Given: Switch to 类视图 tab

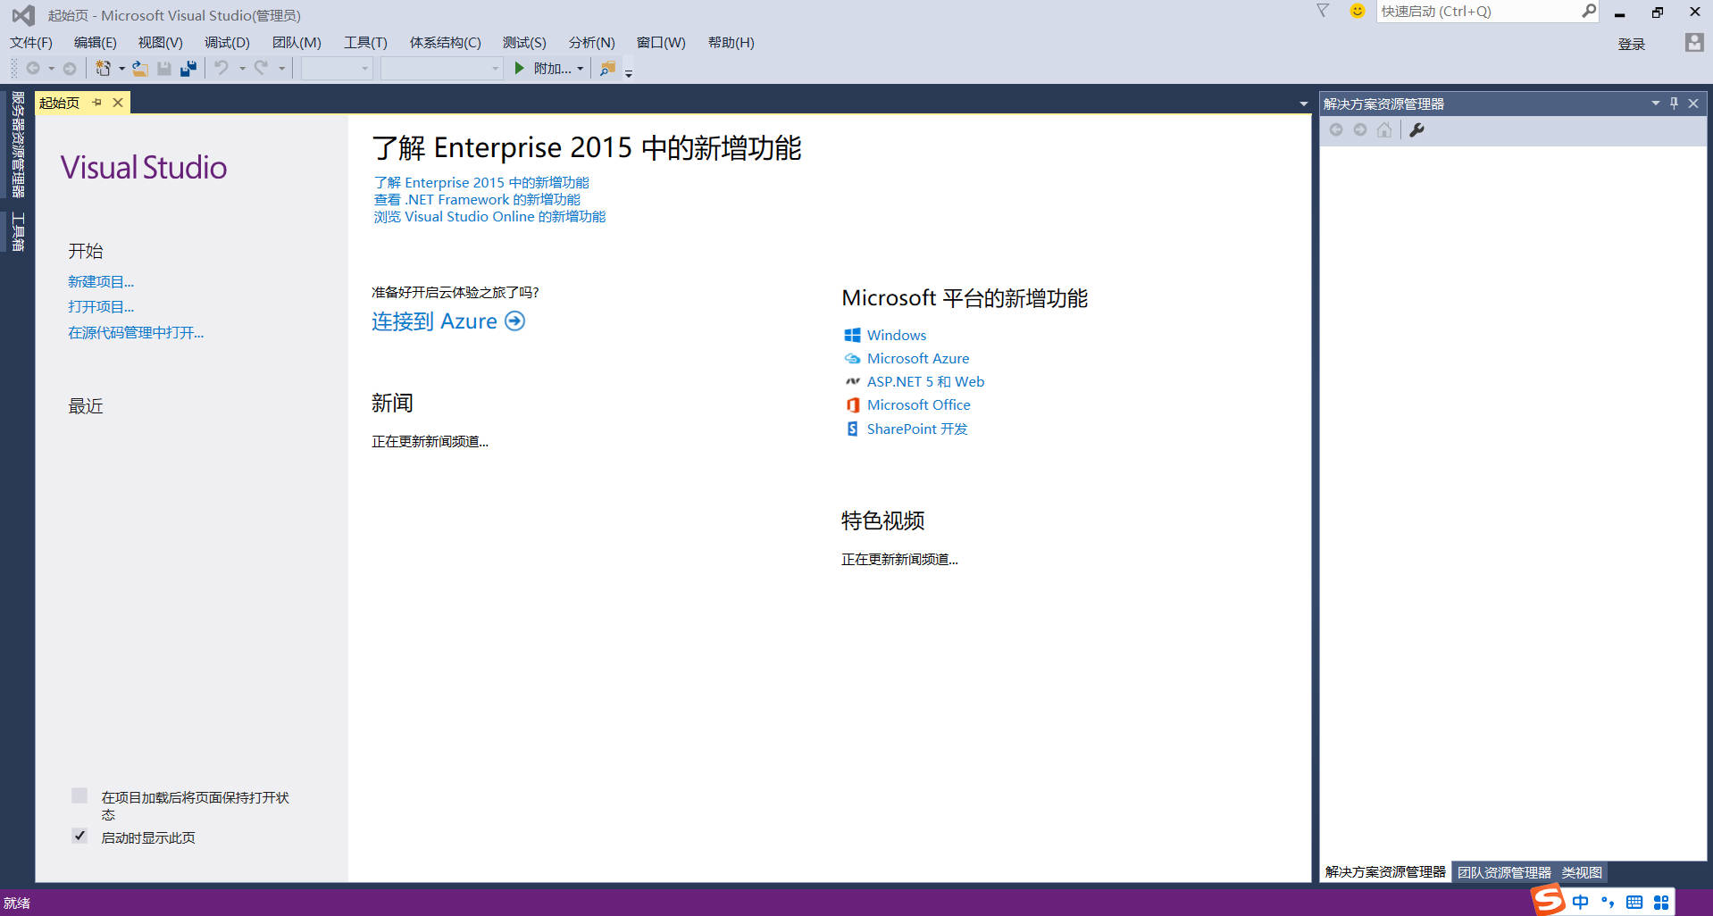Looking at the screenshot, I should (x=1582, y=872).
